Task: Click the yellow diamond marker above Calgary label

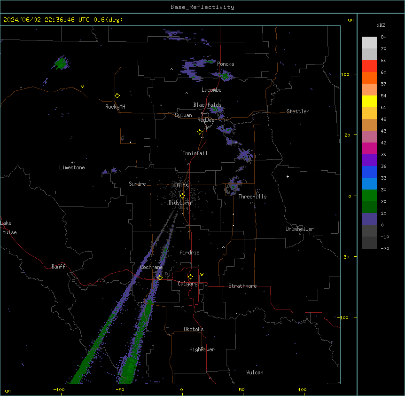Action: (190, 277)
